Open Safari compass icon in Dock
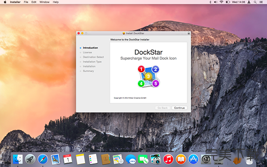This screenshot has width=267, height=167. [x=43, y=159]
